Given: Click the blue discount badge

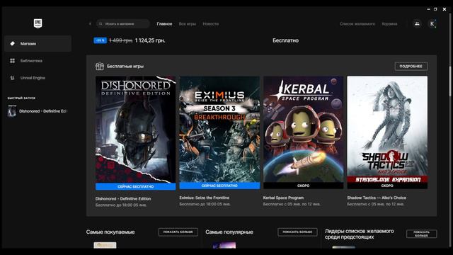Looking at the screenshot, I should click(100, 40).
